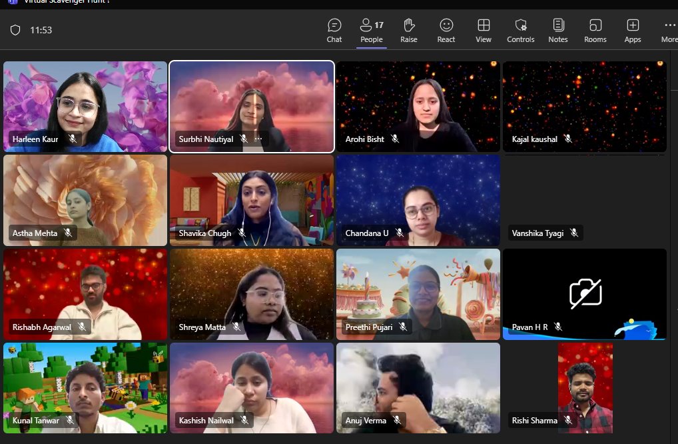Click the Rishi Sharma name label

point(534,420)
